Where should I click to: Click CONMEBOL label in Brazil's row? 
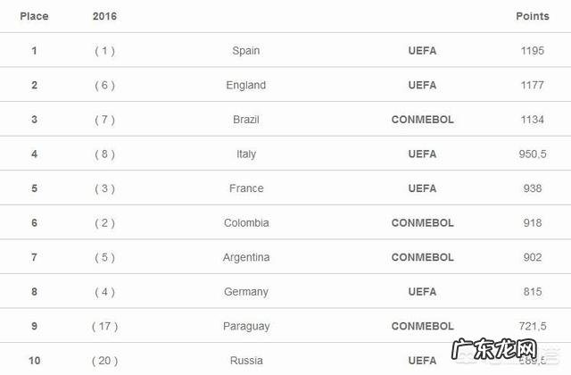422,120
